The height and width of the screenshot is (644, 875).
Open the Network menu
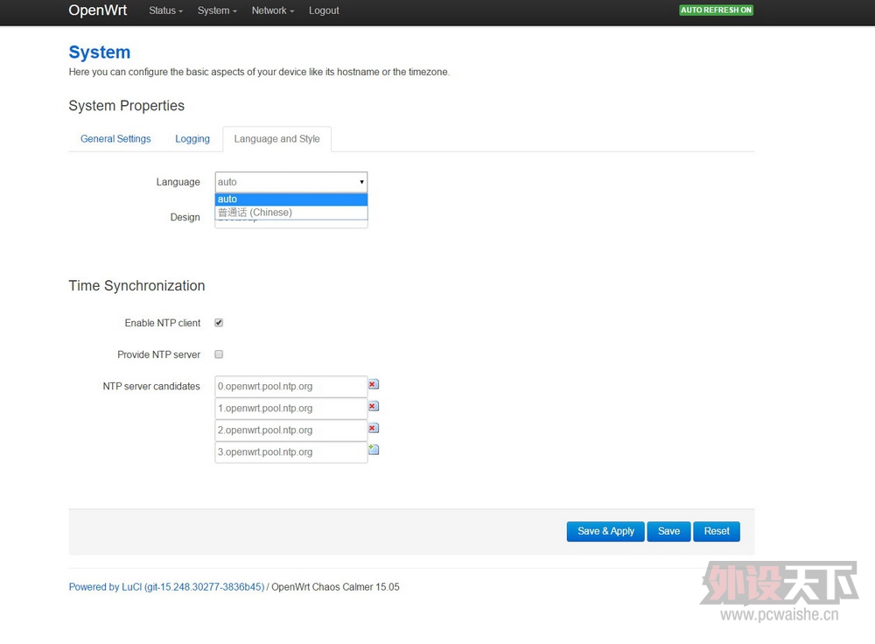click(x=272, y=10)
